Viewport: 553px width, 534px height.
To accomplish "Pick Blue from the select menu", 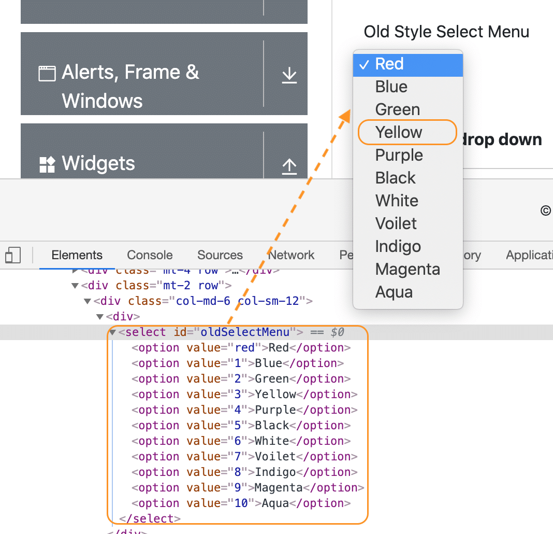I will click(390, 87).
